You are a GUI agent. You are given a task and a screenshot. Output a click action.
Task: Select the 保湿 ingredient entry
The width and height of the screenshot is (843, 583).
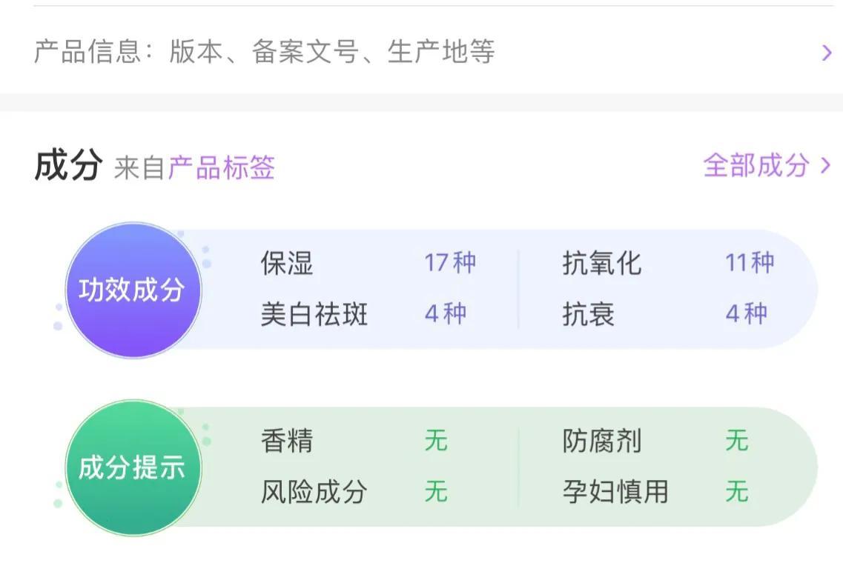286,263
